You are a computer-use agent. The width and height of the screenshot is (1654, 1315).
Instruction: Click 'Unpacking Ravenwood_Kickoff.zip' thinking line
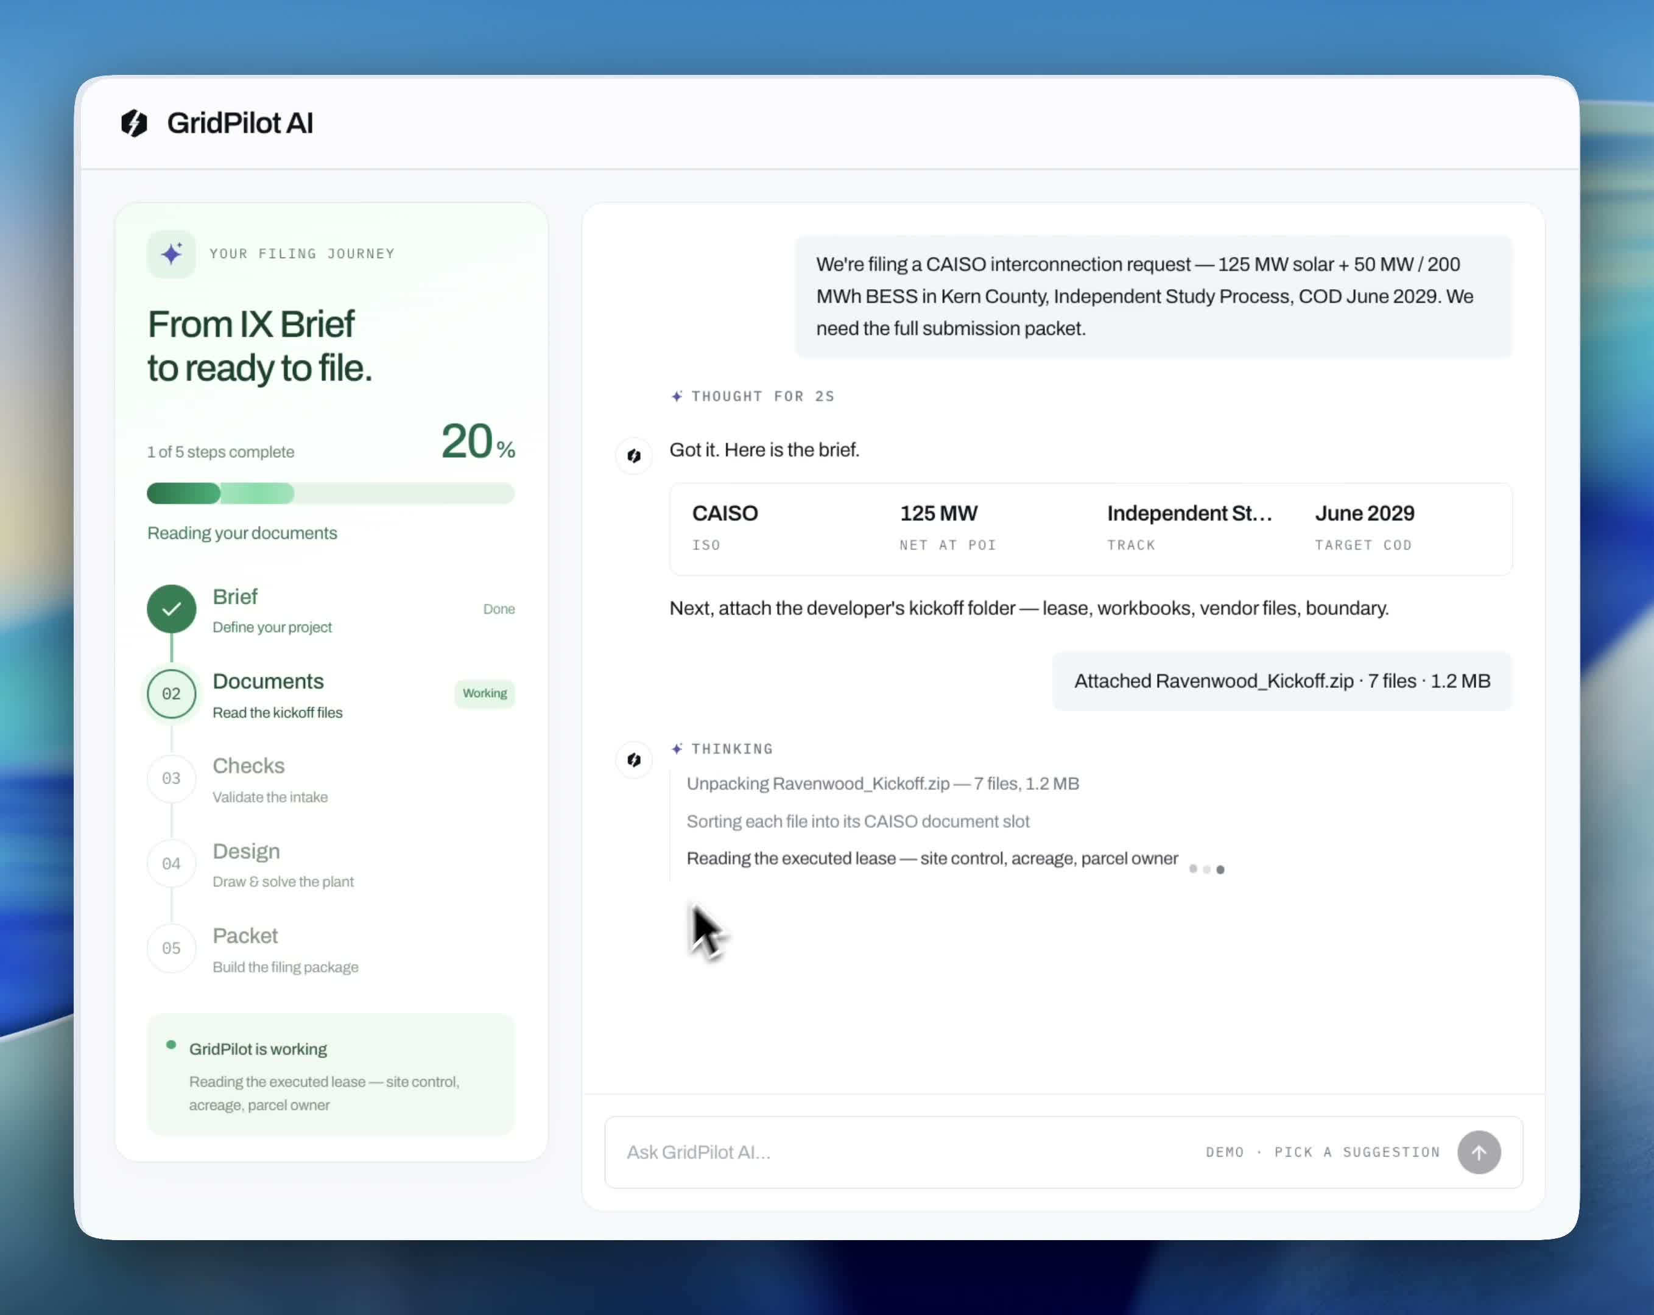point(882,784)
